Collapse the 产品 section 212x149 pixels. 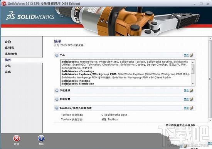(57, 55)
